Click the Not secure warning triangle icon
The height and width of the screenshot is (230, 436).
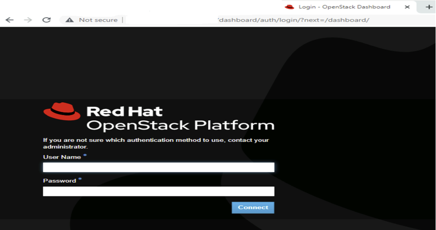point(69,20)
